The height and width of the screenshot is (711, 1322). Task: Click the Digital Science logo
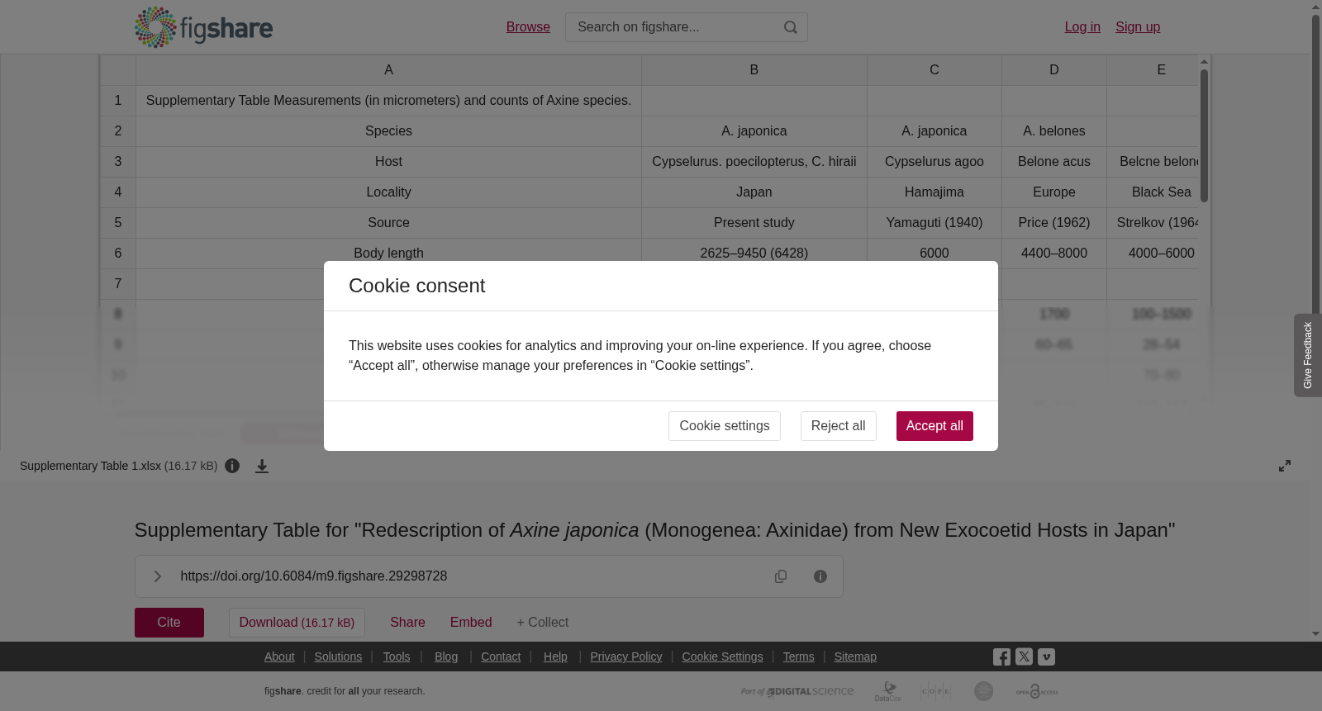point(797,691)
